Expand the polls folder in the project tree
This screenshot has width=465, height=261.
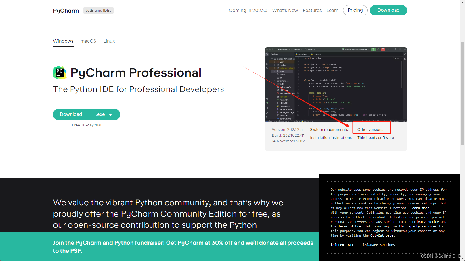tap(275, 71)
